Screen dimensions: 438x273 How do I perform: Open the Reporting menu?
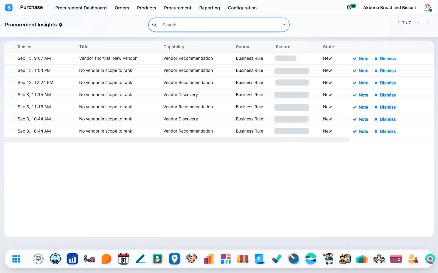pyautogui.click(x=210, y=8)
